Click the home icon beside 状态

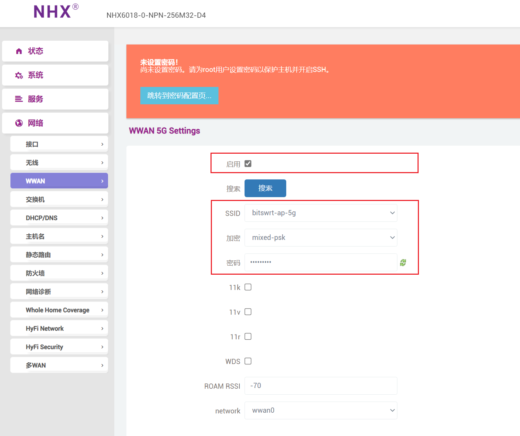coord(19,51)
